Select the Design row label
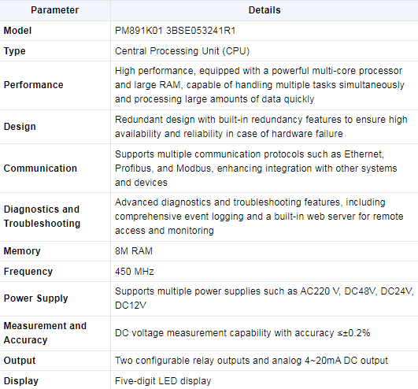Image resolution: width=418 pixels, height=389 pixels. (x=20, y=127)
